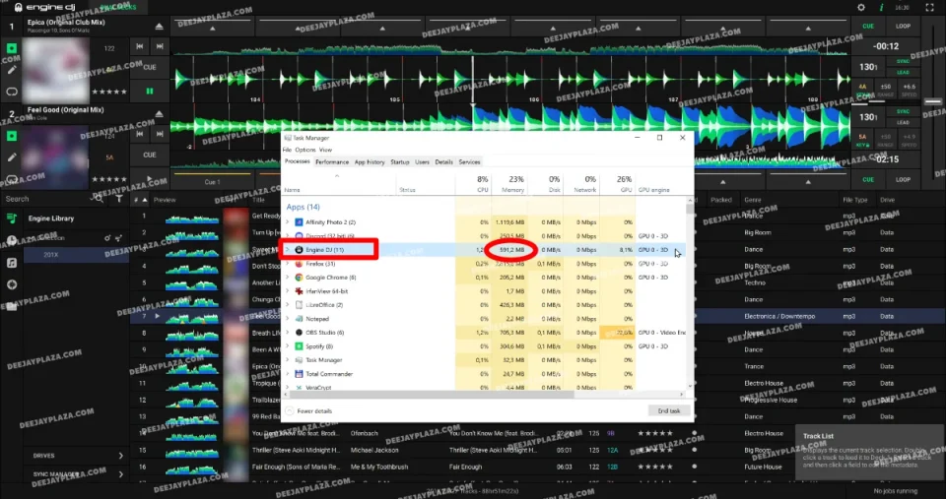Toggle deck 2 loop icon
The image size is (946, 499).
tap(12, 177)
